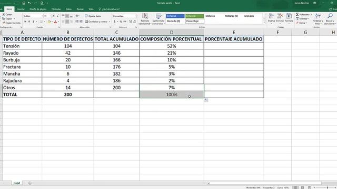Screen dimensions: 337x189
Task: Open text orientation options
Action: click(77, 16)
